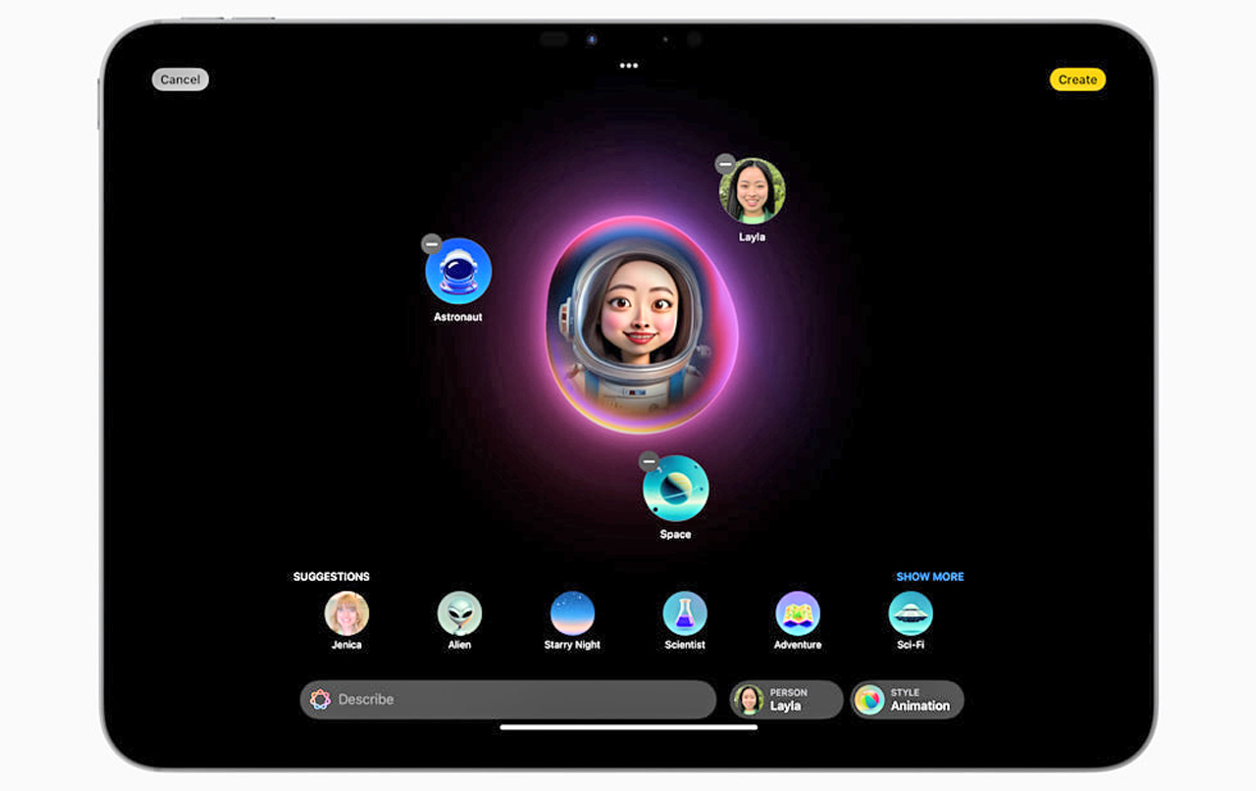
Task: Add the Starry Night suggestion
Action: pyautogui.click(x=572, y=613)
